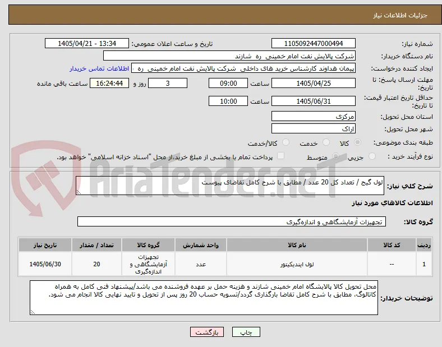Click the delivery city field اراک
The height and width of the screenshot is (347, 442).
[313, 128]
